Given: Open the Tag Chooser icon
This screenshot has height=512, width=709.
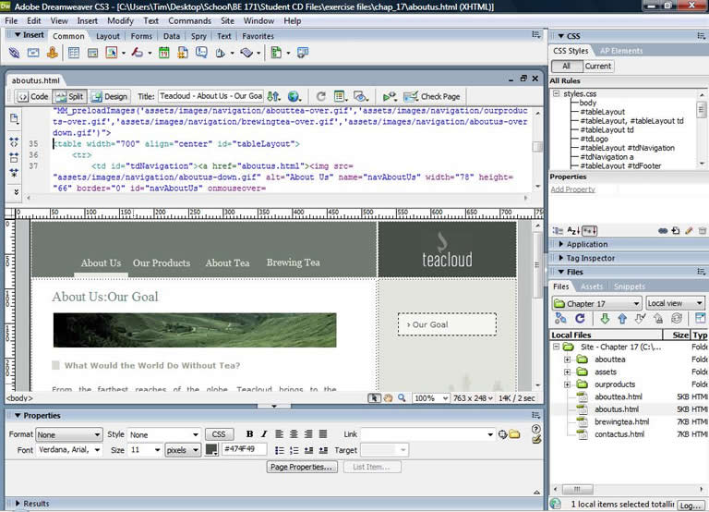Looking at the screenshot, I should (x=303, y=53).
